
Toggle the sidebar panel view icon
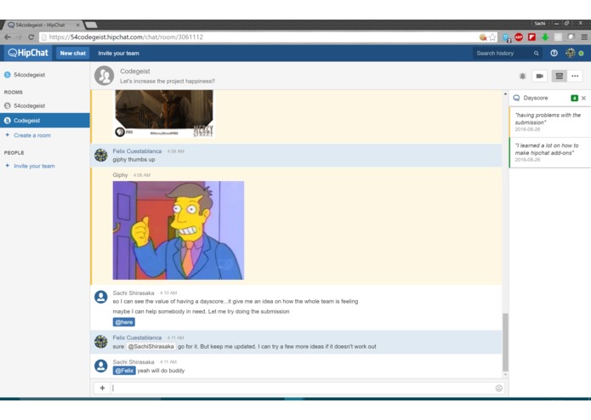(x=560, y=76)
